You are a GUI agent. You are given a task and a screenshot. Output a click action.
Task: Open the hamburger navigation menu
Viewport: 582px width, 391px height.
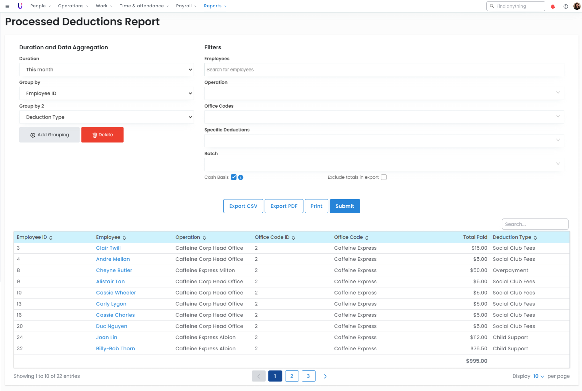7,6
